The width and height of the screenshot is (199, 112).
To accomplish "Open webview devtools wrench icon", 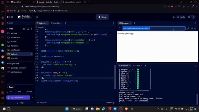I will pyautogui.click(x=192, y=28).
